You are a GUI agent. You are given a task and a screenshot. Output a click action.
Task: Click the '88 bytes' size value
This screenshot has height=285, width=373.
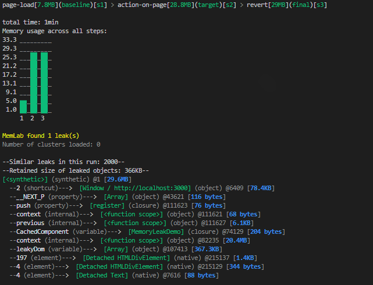(x=201, y=276)
